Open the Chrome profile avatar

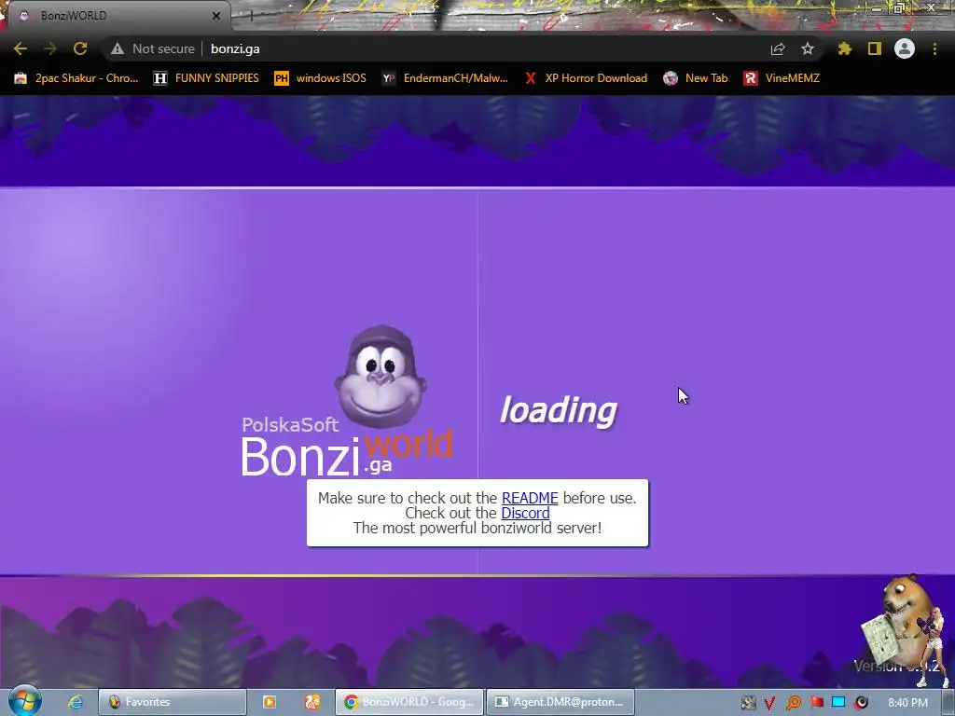point(905,48)
